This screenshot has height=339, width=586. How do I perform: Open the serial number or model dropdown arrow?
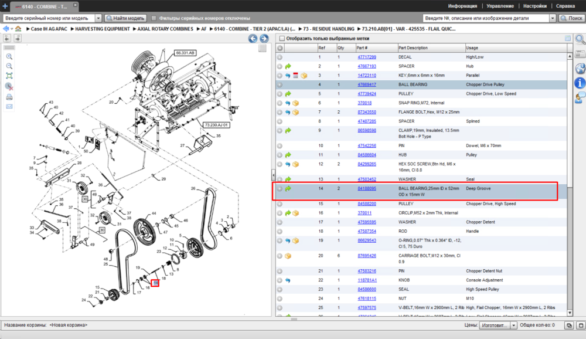(98, 18)
